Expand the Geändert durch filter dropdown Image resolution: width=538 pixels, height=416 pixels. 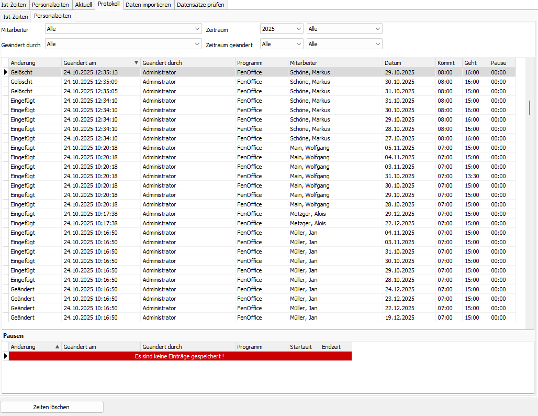[197, 44]
